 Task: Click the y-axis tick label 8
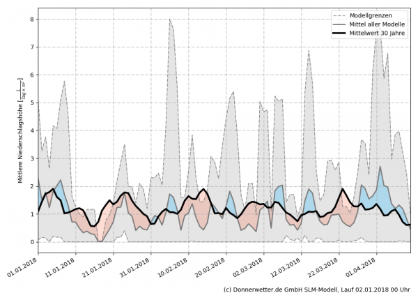pos(31,19)
